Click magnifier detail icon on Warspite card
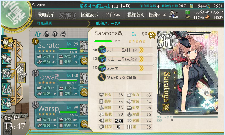 [84, 123]
